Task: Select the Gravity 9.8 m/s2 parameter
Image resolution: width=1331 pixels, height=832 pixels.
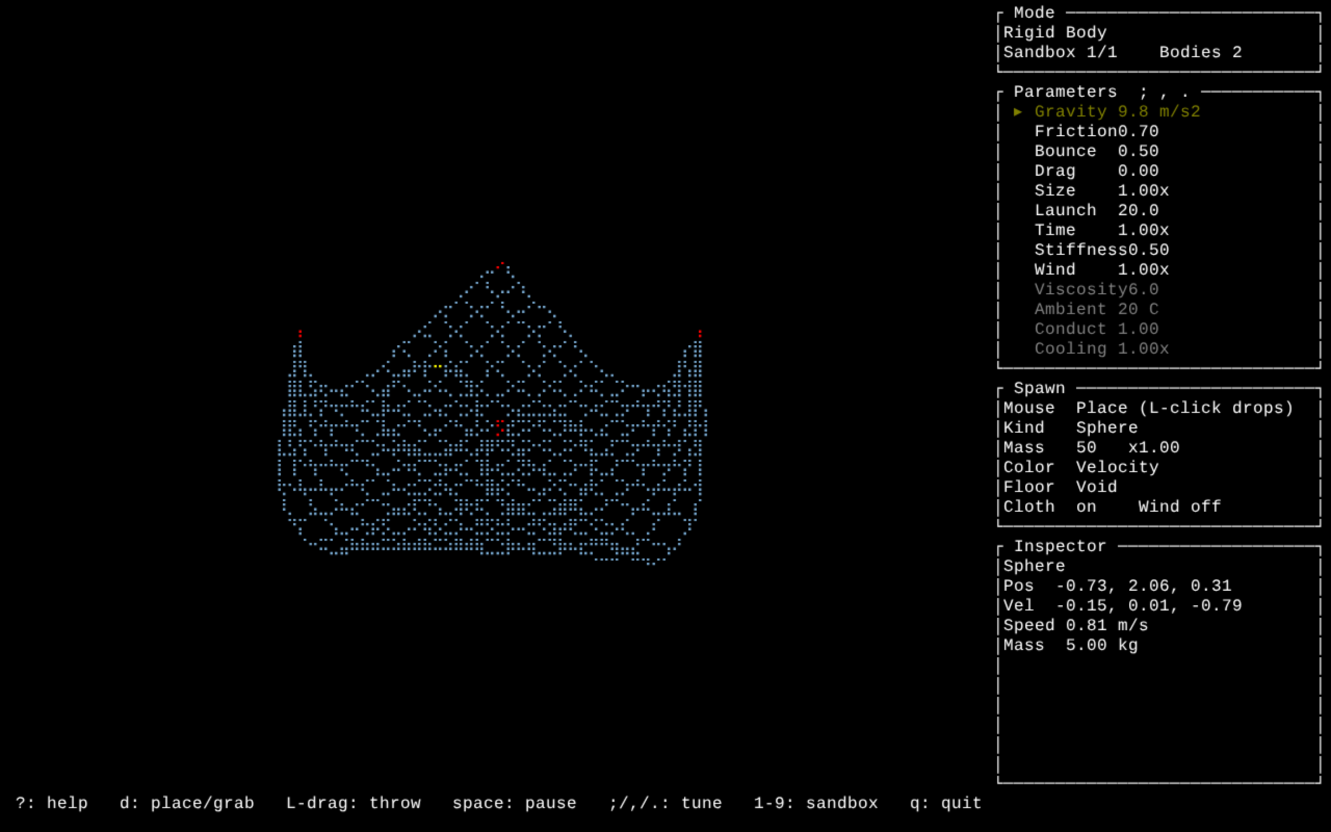Action: click(1116, 112)
